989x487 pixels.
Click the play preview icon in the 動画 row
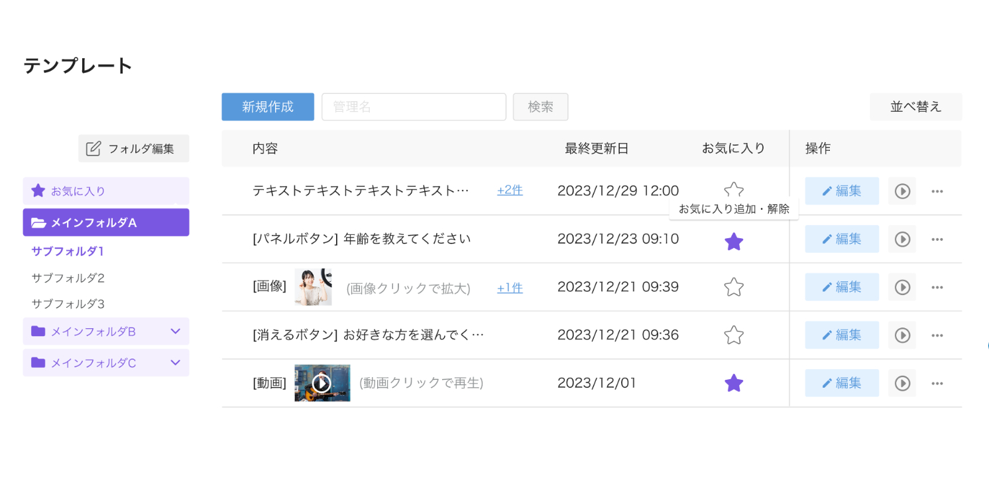pyautogui.click(x=902, y=383)
